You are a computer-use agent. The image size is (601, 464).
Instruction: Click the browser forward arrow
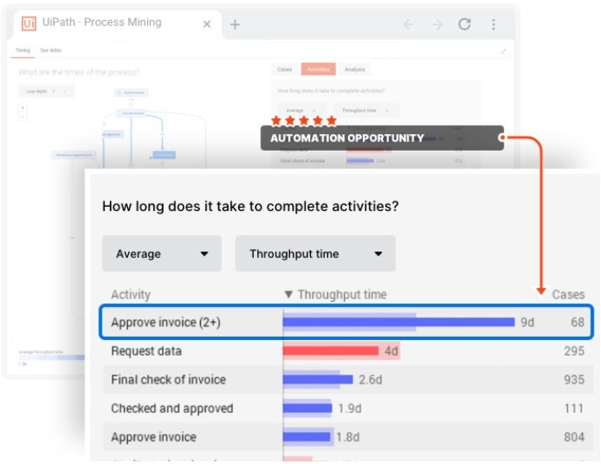pos(437,25)
